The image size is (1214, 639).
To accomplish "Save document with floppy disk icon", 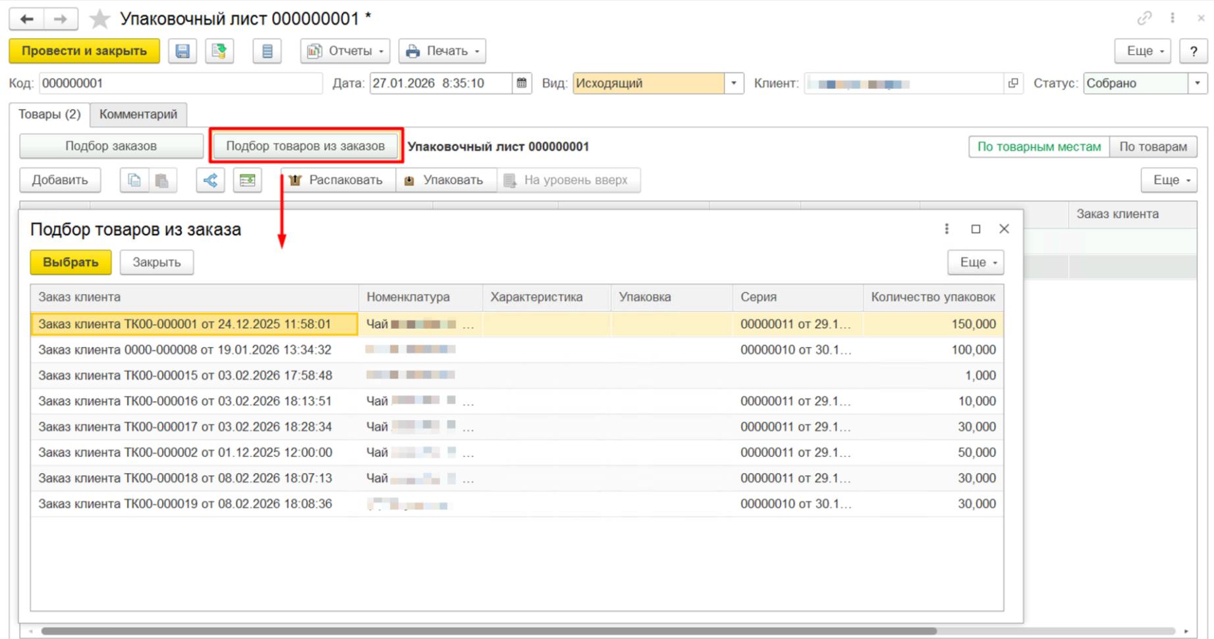I will pyautogui.click(x=182, y=51).
